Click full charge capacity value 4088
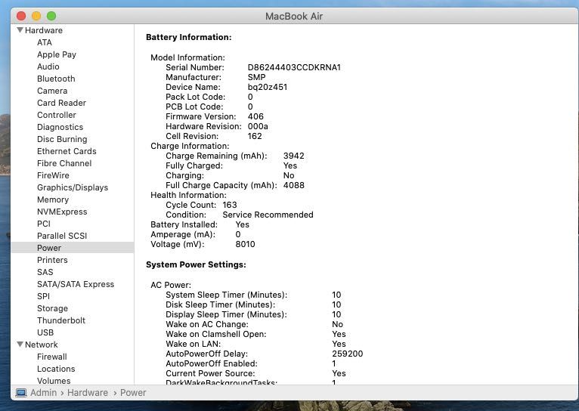The height and width of the screenshot is (411, 579). [294, 185]
